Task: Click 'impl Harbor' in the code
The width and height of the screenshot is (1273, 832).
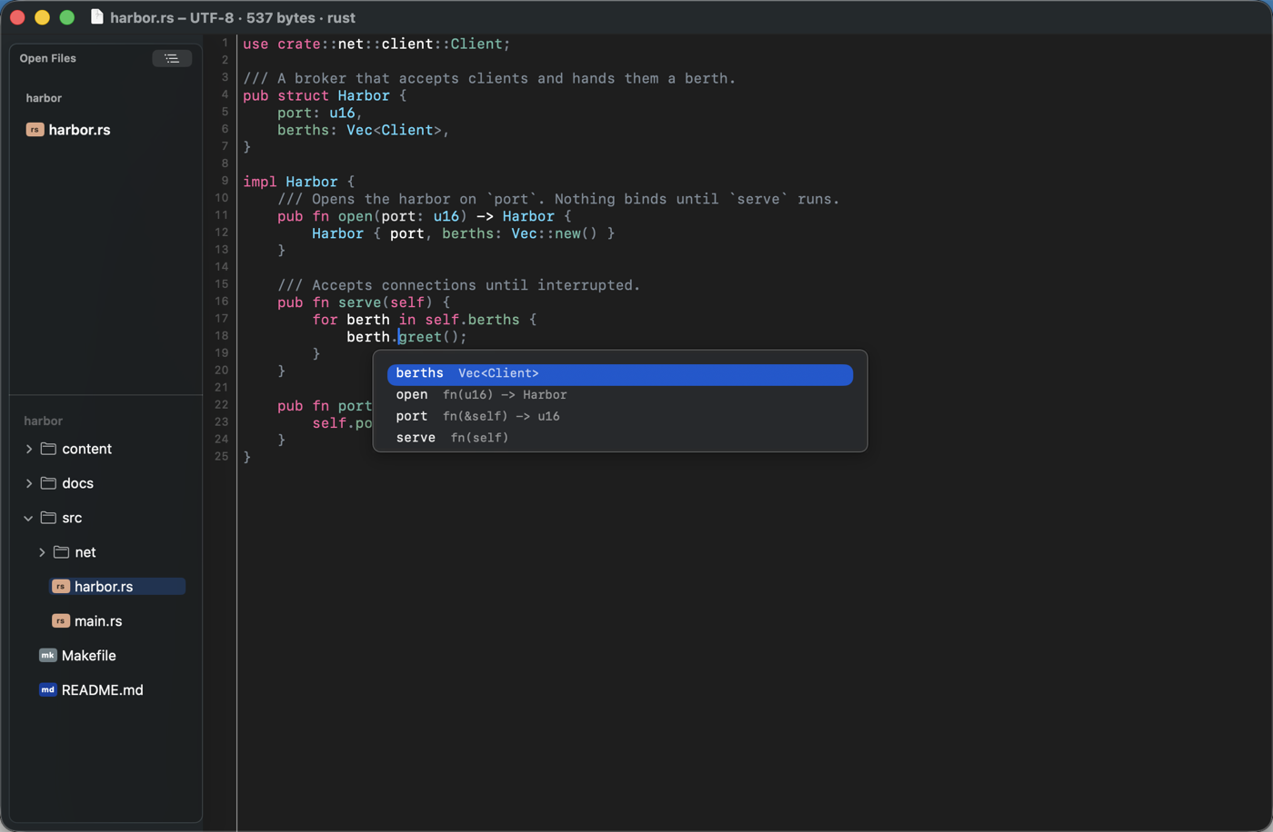Action: tap(290, 182)
